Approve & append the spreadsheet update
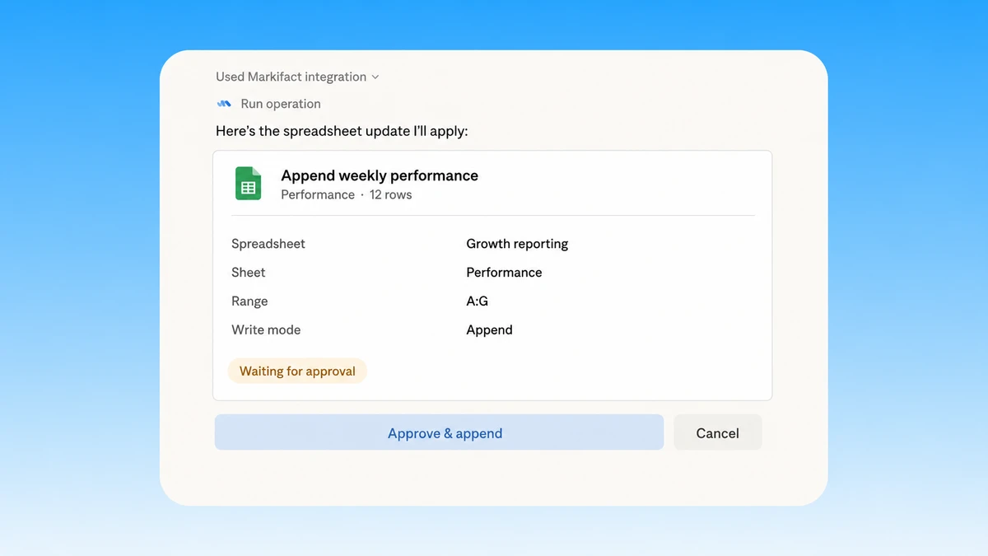Image resolution: width=988 pixels, height=556 pixels. click(x=439, y=432)
